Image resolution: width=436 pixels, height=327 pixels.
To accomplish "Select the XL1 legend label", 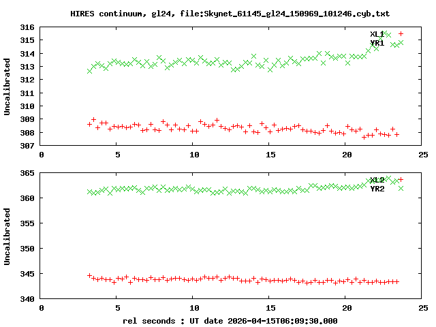I will click(x=377, y=34).
